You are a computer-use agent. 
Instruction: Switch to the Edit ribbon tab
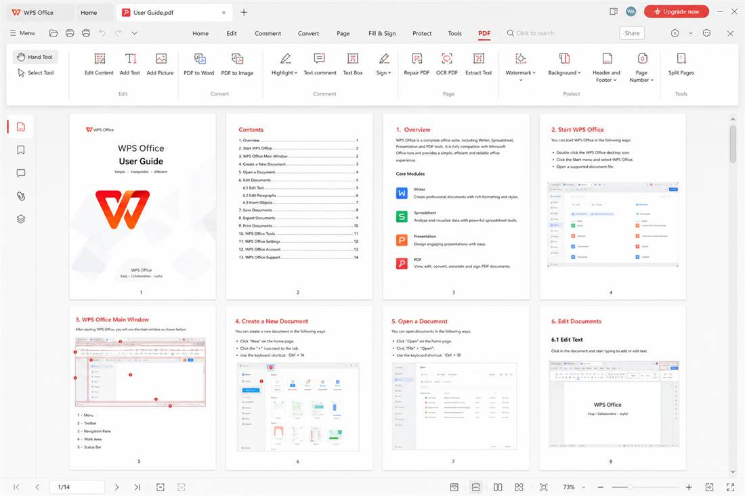point(232,33)
